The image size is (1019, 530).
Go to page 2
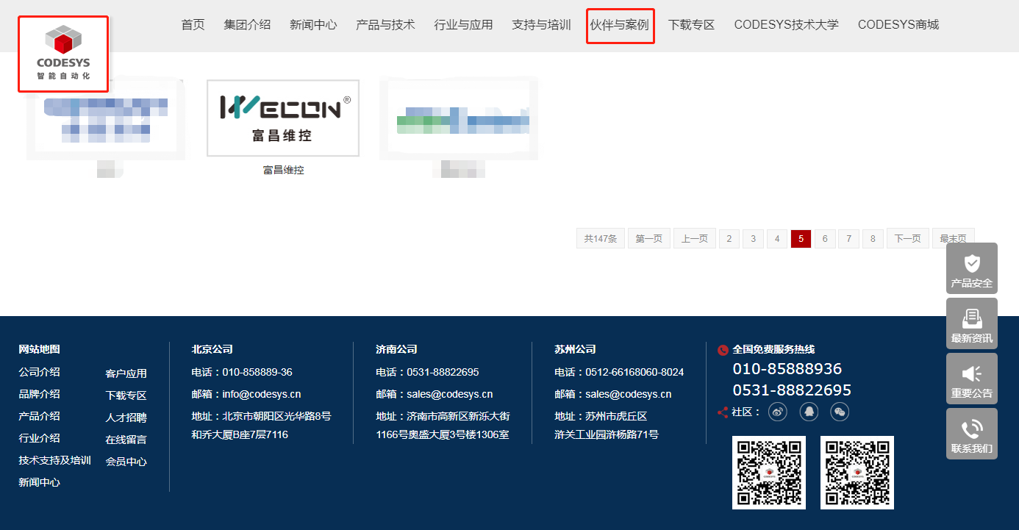tap(729, 238)
